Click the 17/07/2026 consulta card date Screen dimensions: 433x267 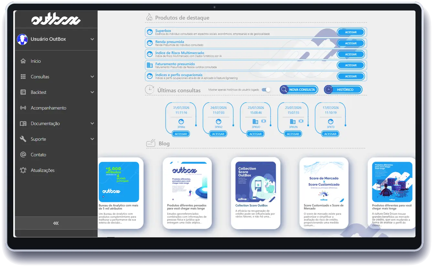coord(331,108)
